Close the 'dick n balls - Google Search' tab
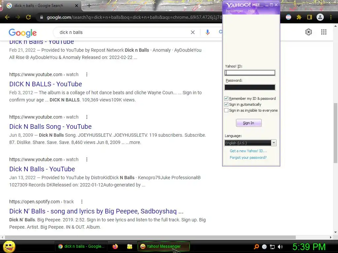The image size is (338, 253). point(76,6)
